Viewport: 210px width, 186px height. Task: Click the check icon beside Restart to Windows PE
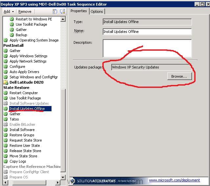click(12, 19)
